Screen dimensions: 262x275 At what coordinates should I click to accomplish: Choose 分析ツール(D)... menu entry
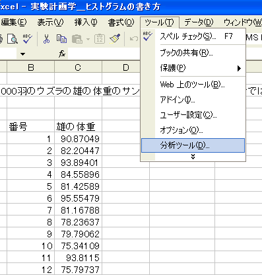coord(193,145)
